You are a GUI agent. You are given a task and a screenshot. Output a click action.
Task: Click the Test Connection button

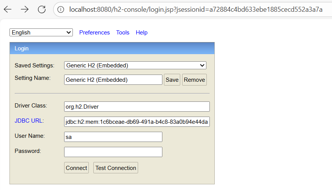coord(116,168)
